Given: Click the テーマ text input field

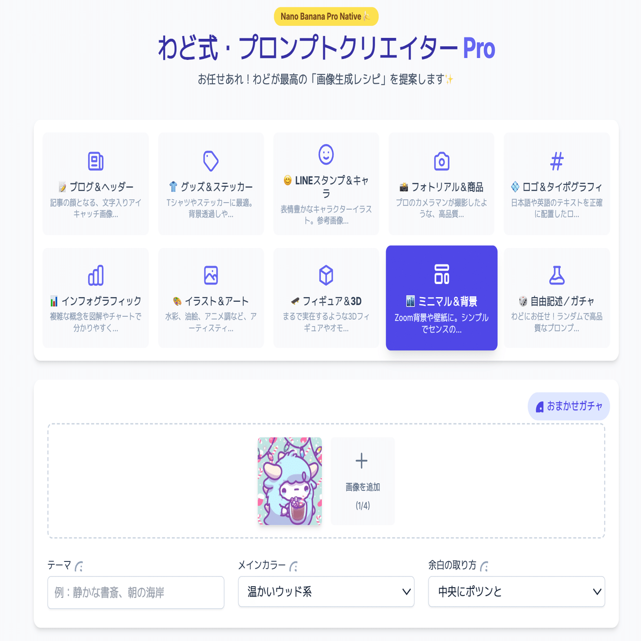Looking at the screenshot, I should point(136,592).
